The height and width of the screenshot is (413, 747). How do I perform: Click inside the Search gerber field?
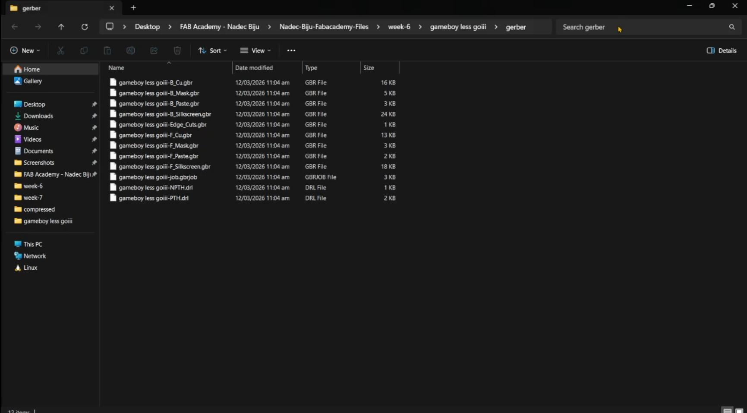pyautogui.click(x=626, y=26)
